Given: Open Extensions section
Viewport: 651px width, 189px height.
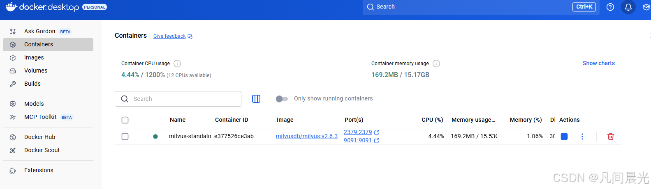Looking at the screenshot, I should click(48, 170).
